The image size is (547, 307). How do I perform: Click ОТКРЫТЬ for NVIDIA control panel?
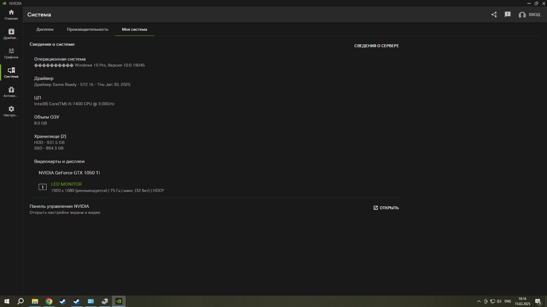click(386, 208)
